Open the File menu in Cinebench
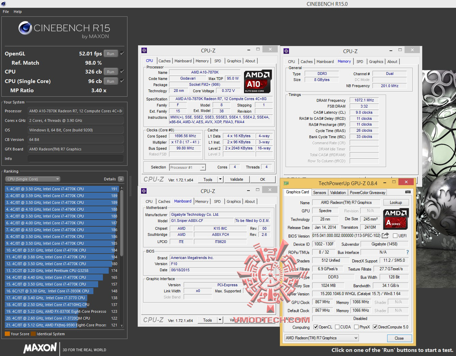456x356 pixels. 6,12
